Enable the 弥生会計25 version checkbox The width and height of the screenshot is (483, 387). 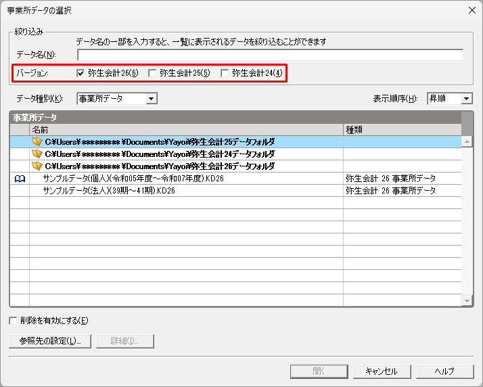tap(153, 73)
